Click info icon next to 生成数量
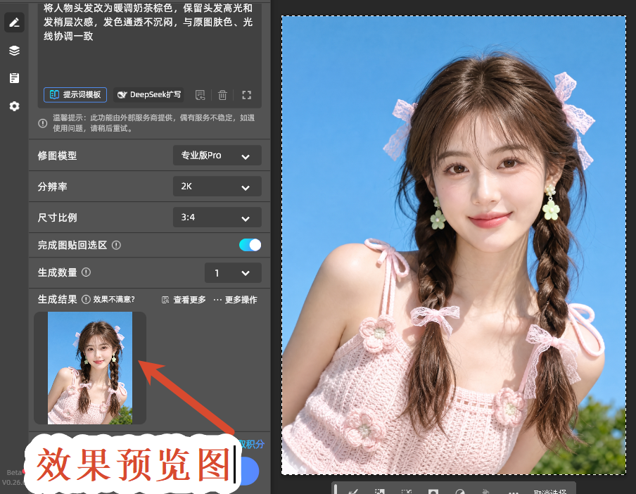Viewport: 636px width, 494px height. tap(86, 272)
